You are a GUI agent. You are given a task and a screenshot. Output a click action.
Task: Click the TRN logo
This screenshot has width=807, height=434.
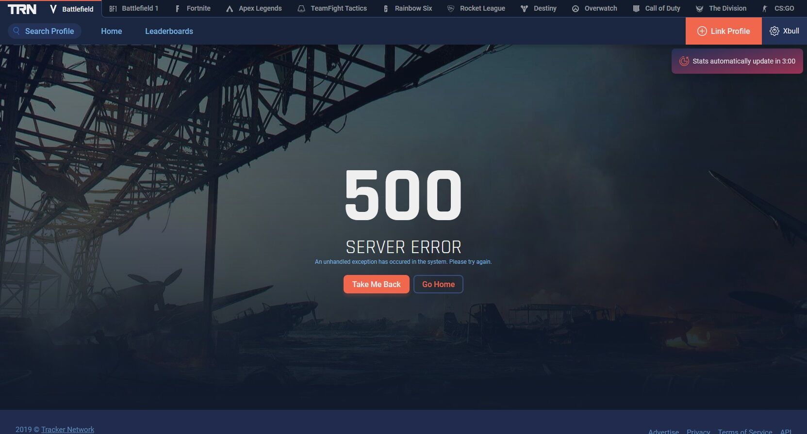(x=22, y=9)
